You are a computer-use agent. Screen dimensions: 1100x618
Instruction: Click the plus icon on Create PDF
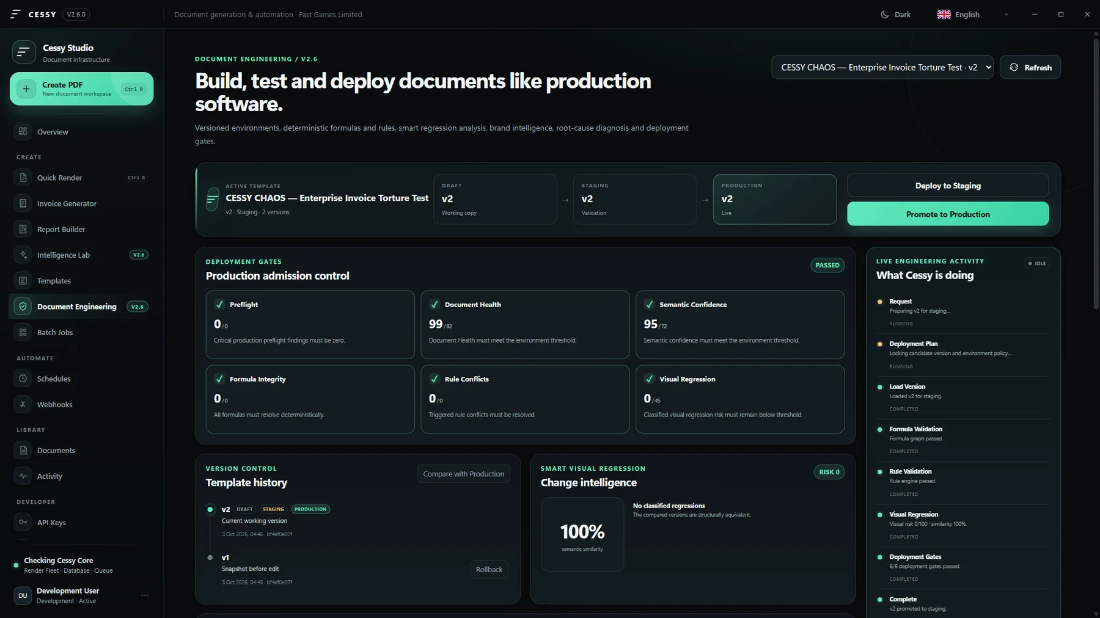[x=26, y=89]
